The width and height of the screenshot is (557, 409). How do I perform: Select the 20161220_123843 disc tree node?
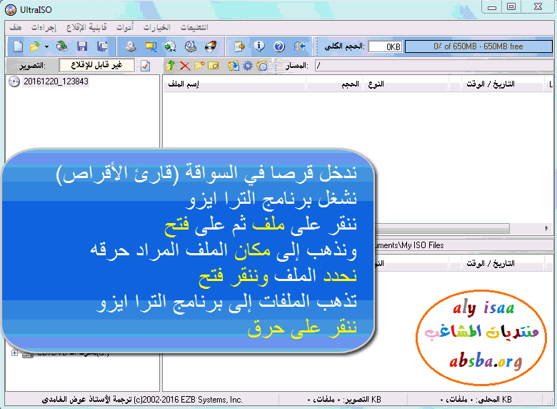tap(56, 82)
